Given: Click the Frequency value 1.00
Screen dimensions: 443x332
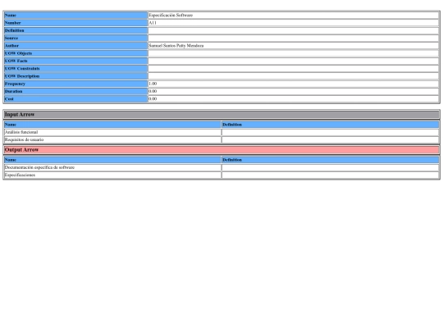Looking at the screenshot, I should (x=153, y=84).
